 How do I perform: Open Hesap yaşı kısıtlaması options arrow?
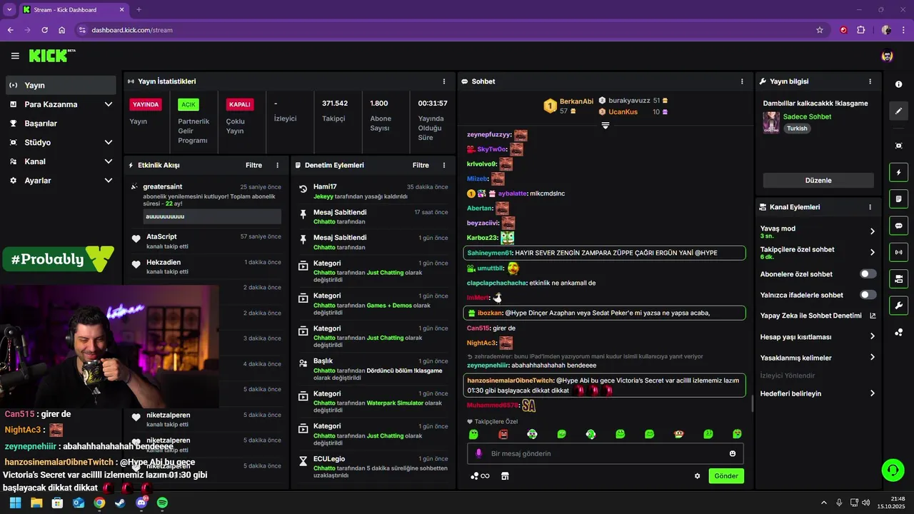873,336
